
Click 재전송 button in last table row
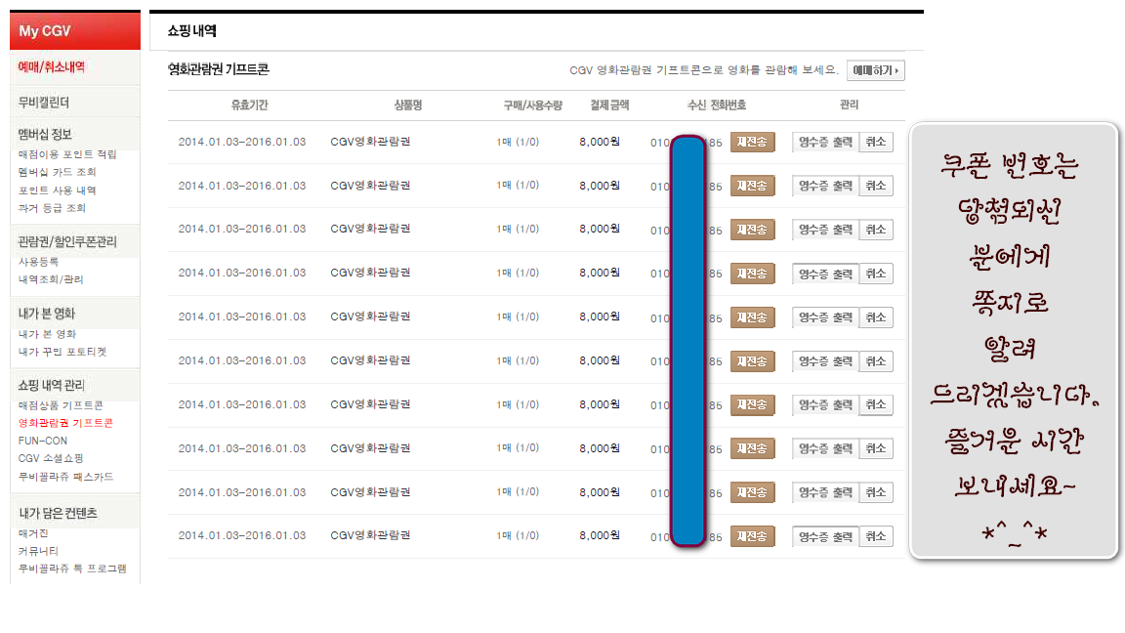click(752, 536)
